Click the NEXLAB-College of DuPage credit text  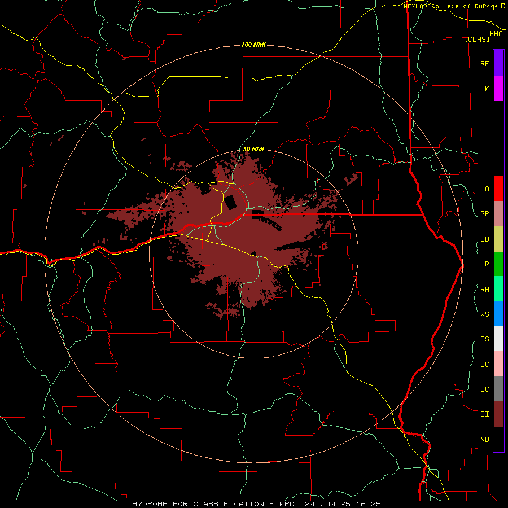click(452, 6)
